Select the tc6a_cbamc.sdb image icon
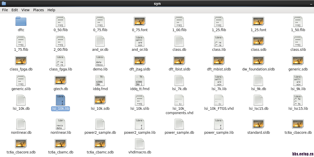Screen dimensions: 314x157 [100, 144]
